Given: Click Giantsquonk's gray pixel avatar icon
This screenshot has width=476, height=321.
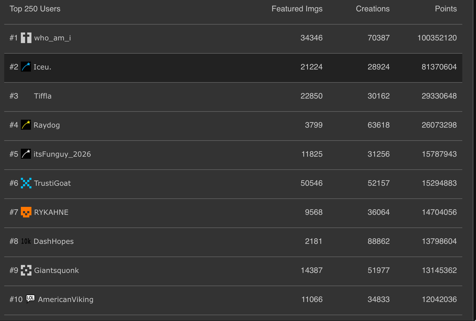Looking at the screenshot, I should (26, 270).
